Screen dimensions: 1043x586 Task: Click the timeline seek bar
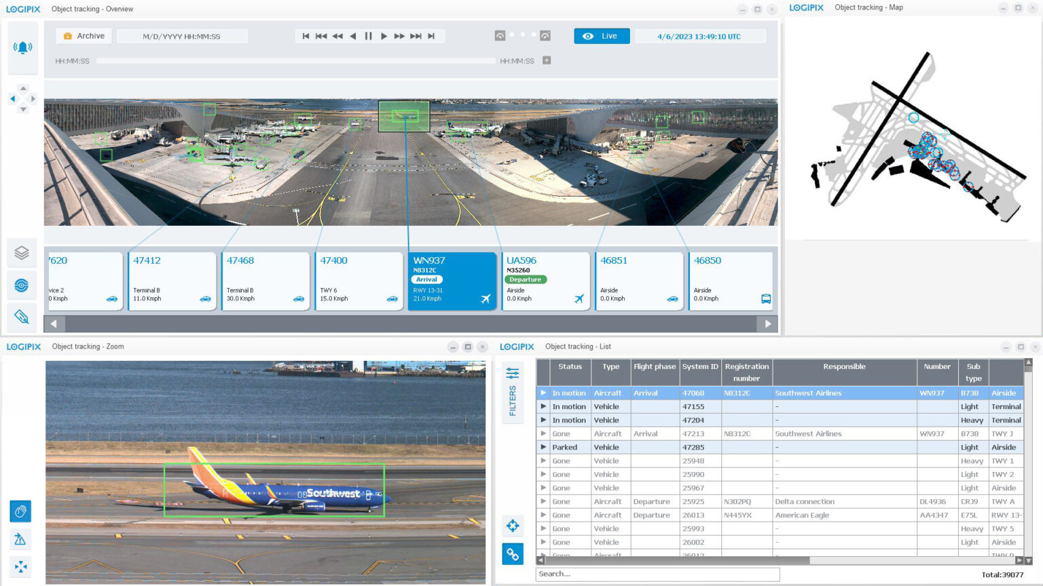click(299, 60)
